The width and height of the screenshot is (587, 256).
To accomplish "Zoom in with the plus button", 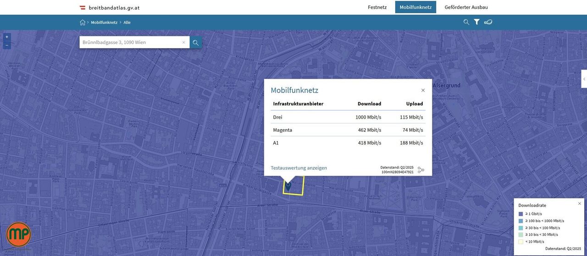I will click(x=7, y=37).
